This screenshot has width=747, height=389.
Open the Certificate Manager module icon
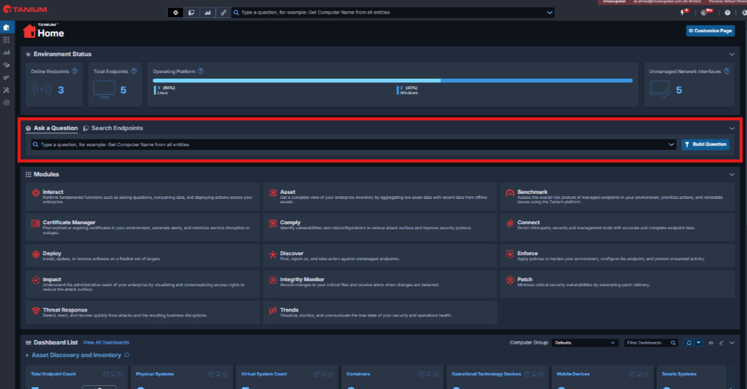pyautogui.click(x=35, y=223)
